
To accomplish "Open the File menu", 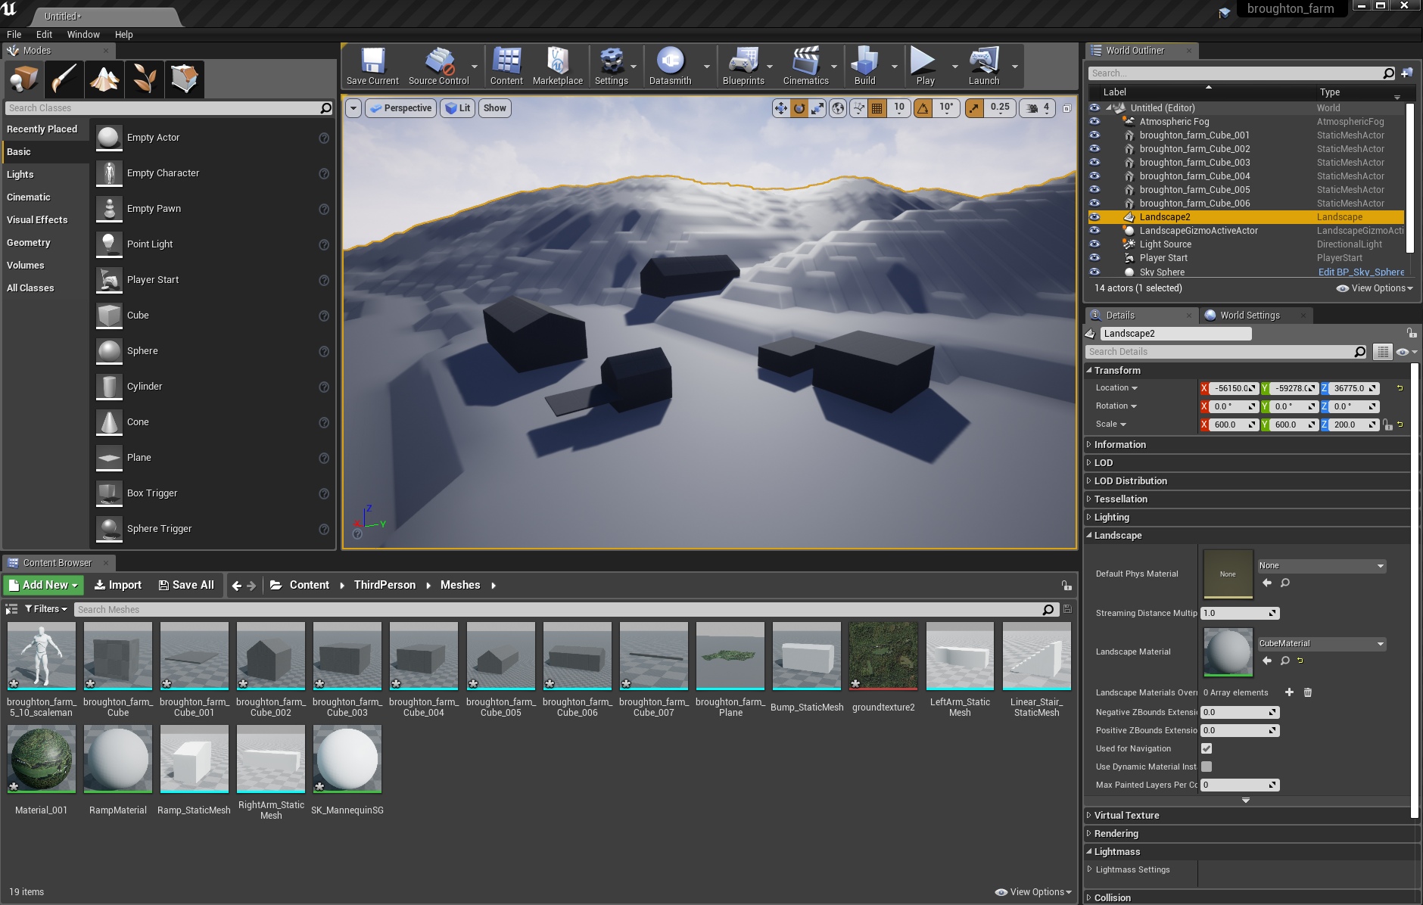I will [14, 35].
